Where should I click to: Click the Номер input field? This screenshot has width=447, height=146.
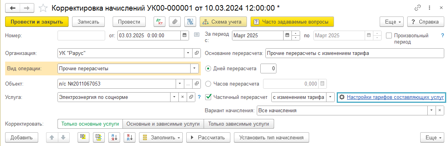[x=81, y=36]
